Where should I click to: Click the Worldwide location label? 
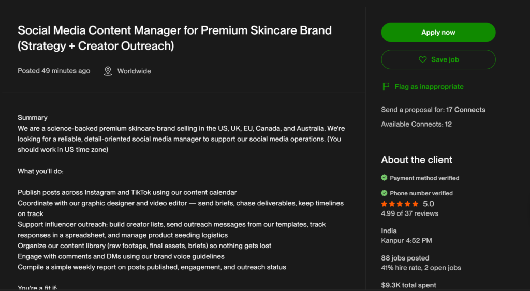134,71
